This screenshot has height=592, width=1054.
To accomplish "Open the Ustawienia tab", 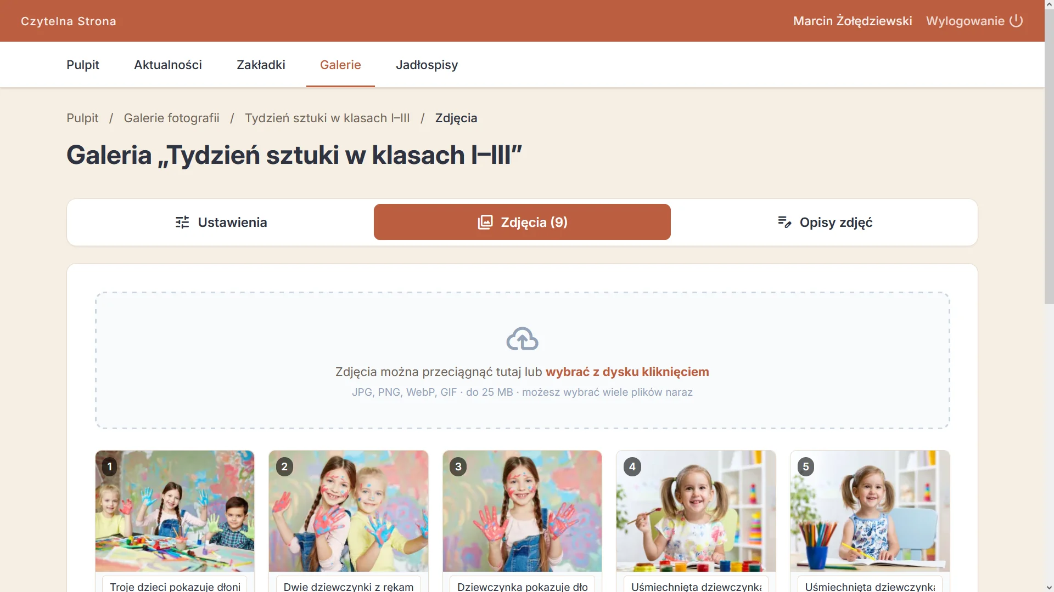I will (x=221, y=222).
